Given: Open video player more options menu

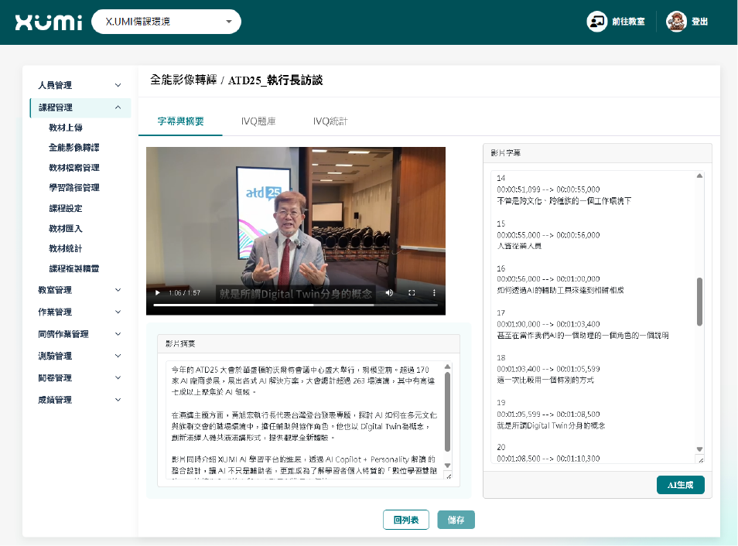Looking at the screenshot, I should pos(434,293).
